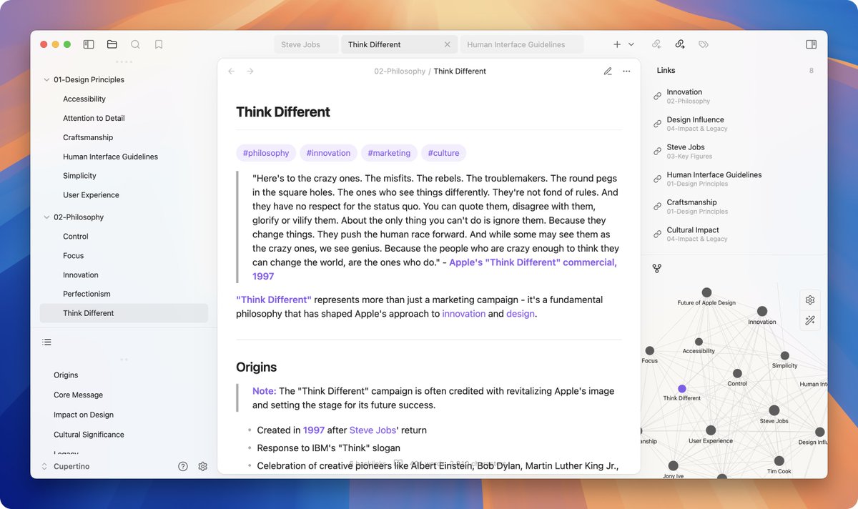Image resolution: width=858 pixels, height=509 pixels.
Task: Switch to the Steve Jobs tab
Action: click(x=306, y=44)
